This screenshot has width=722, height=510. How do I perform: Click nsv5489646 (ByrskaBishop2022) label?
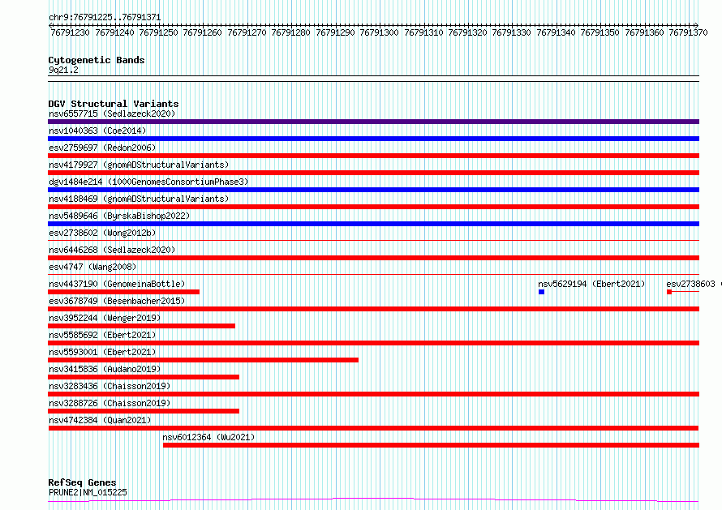[x=119, y=216]
